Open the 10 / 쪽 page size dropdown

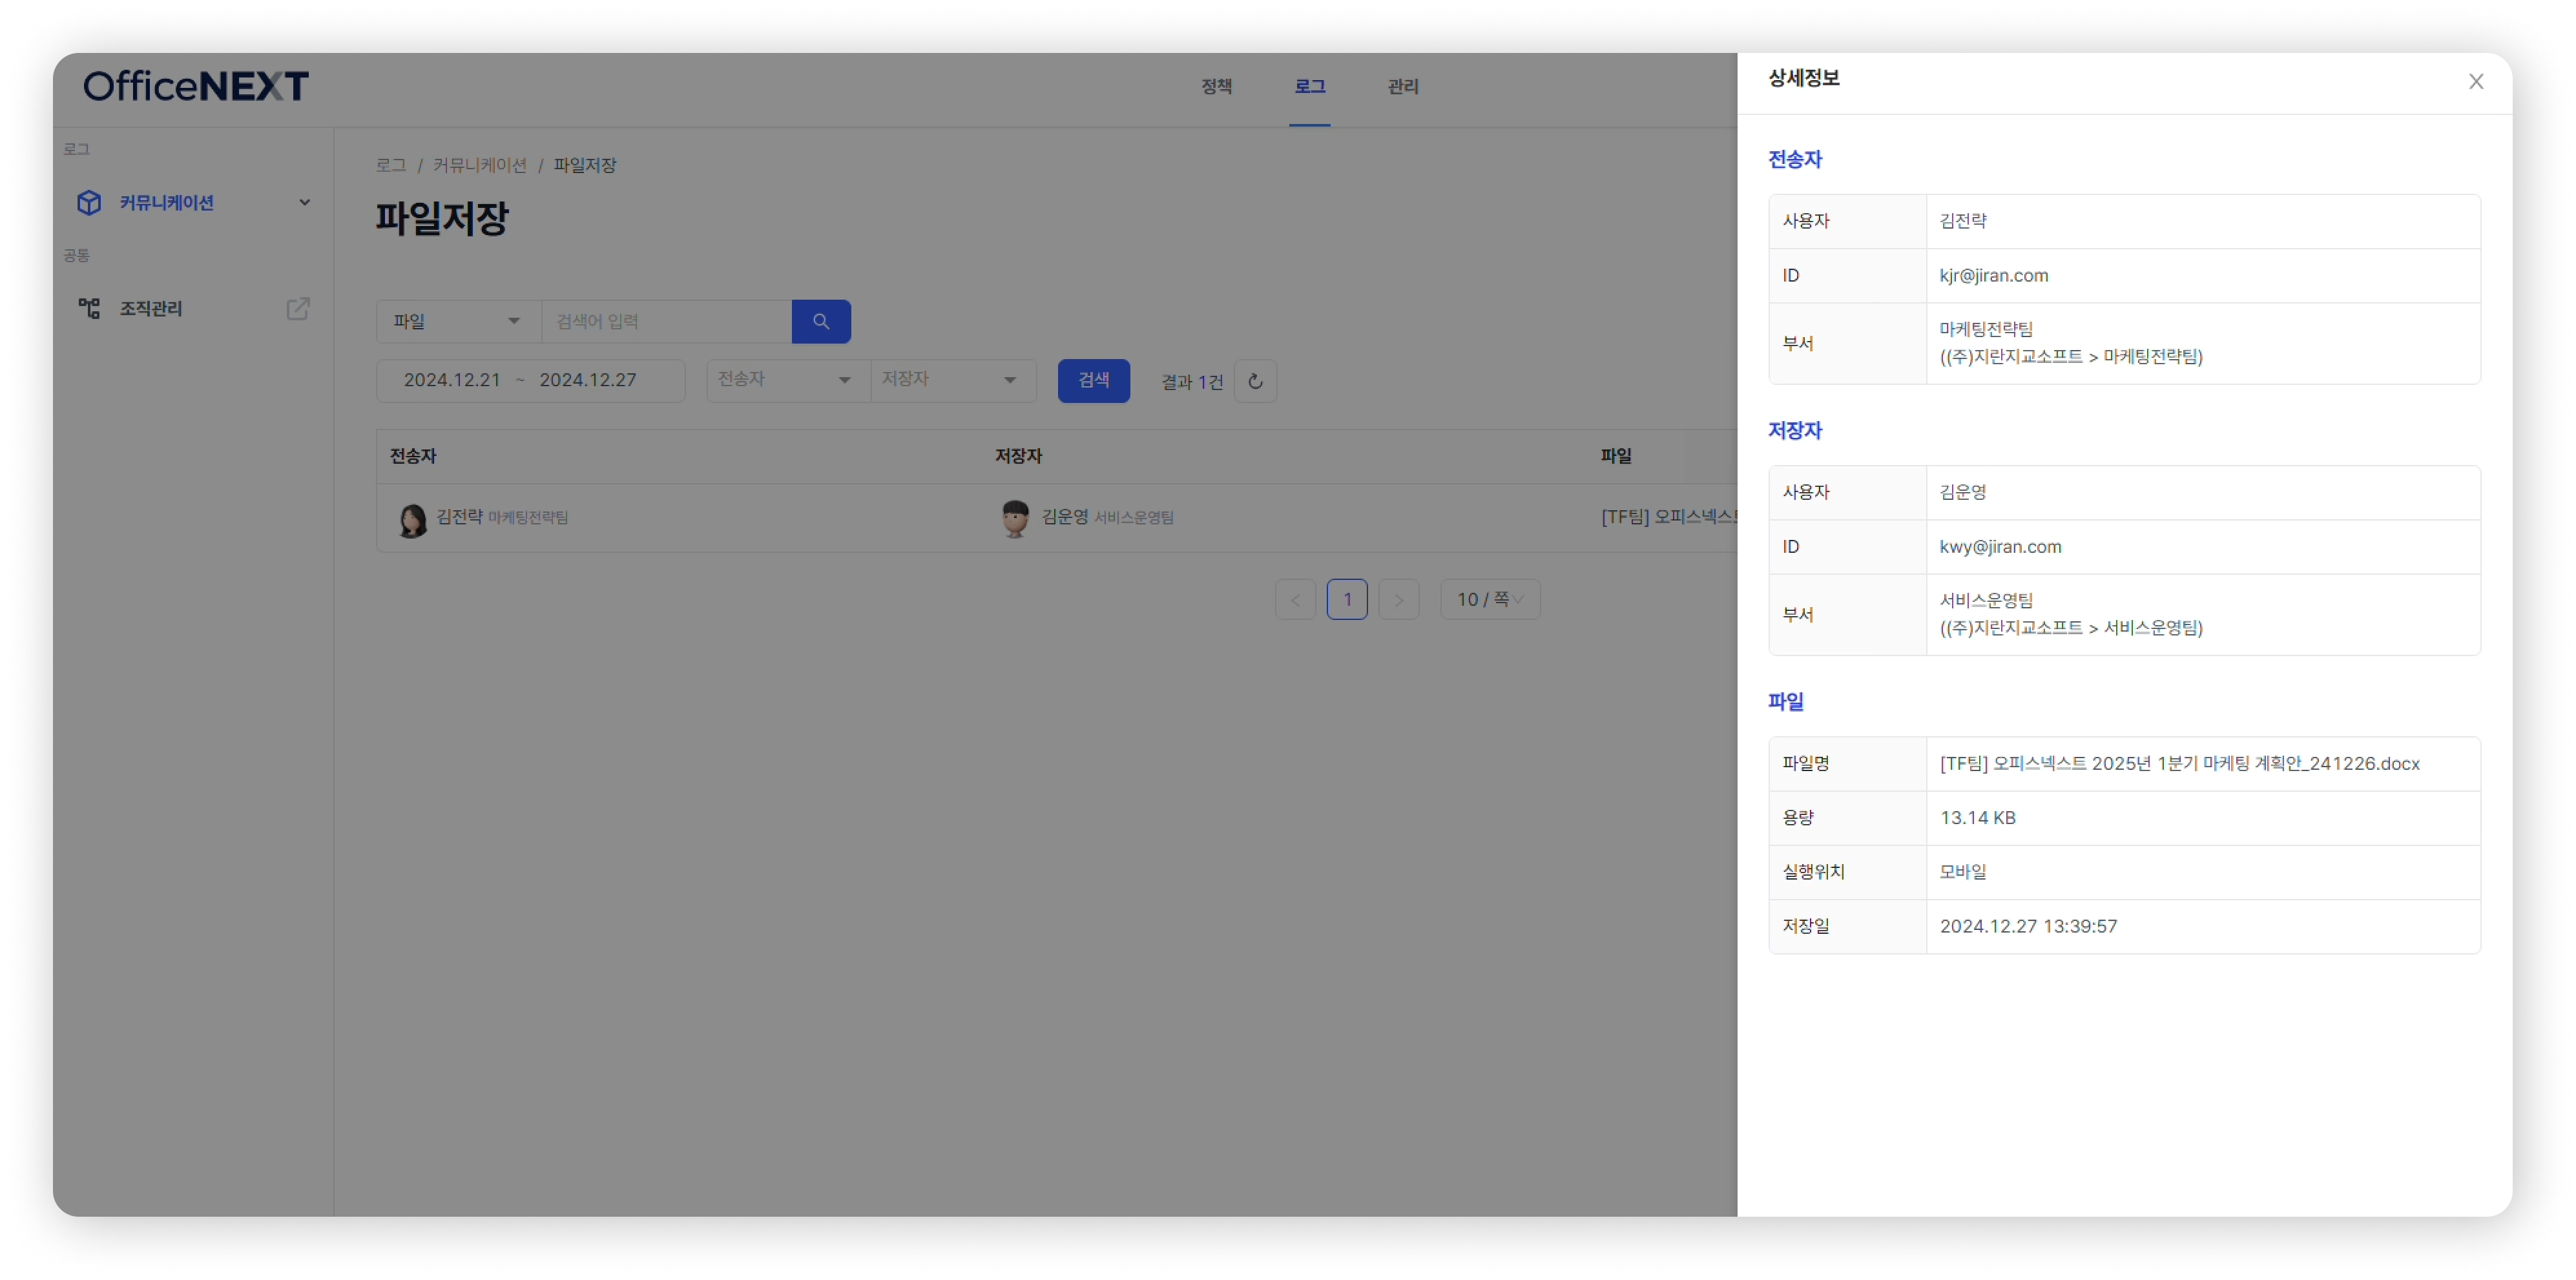point(1489,600)
